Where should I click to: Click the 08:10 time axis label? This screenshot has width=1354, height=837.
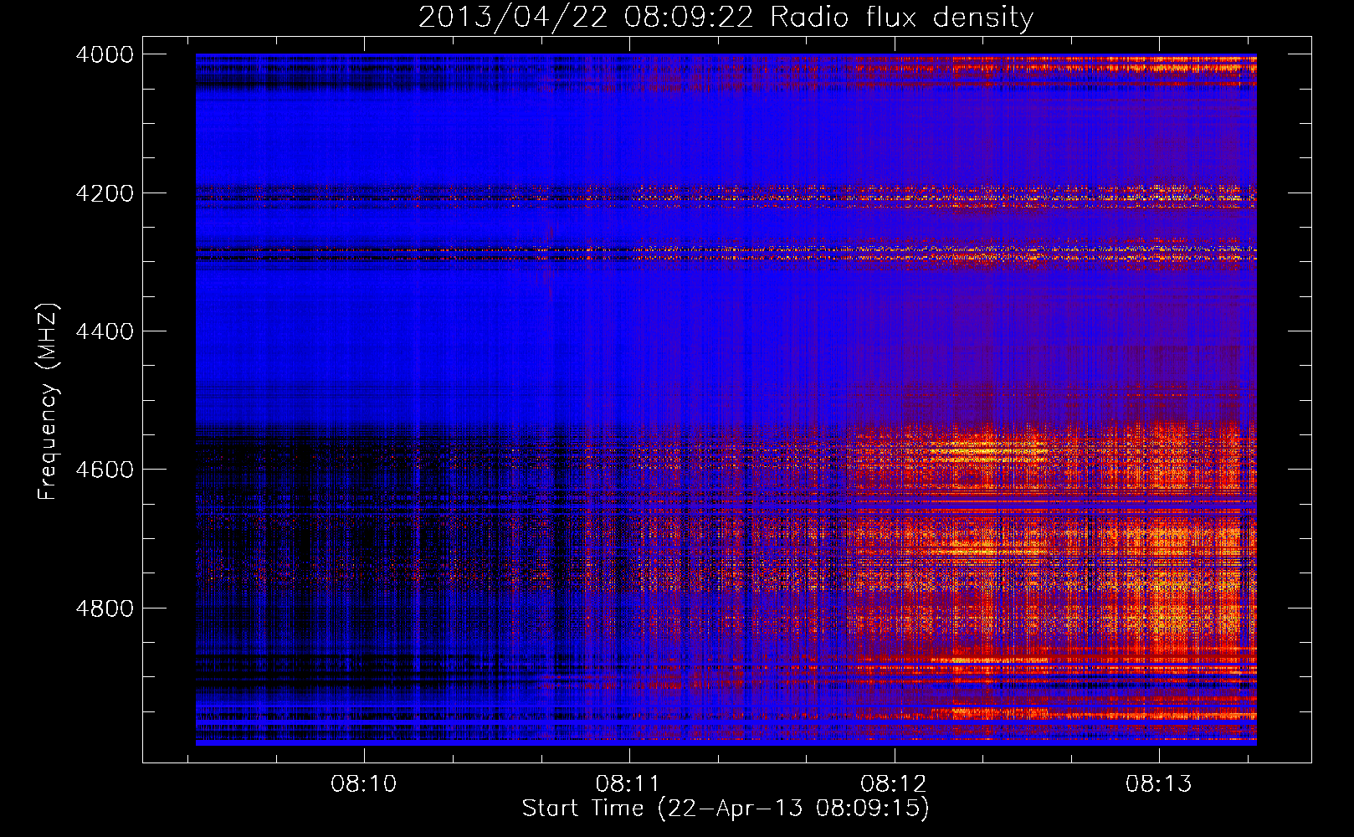point(363,784)
